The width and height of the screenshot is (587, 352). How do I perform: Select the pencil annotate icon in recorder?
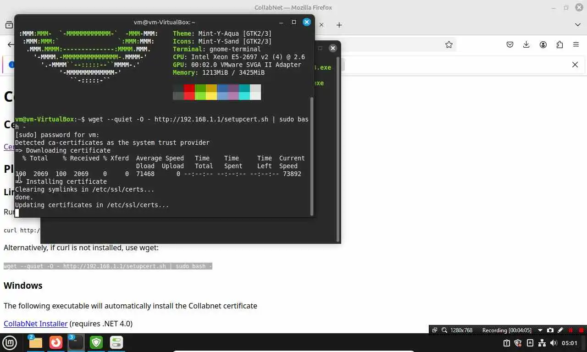tap(560, 330)
